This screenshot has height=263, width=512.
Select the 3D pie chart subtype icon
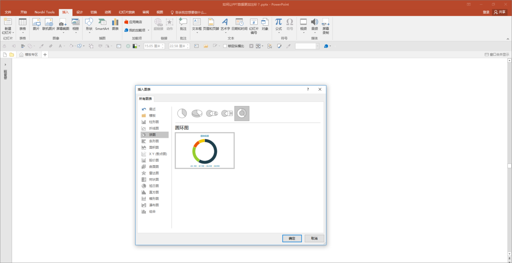pos(197,114)
